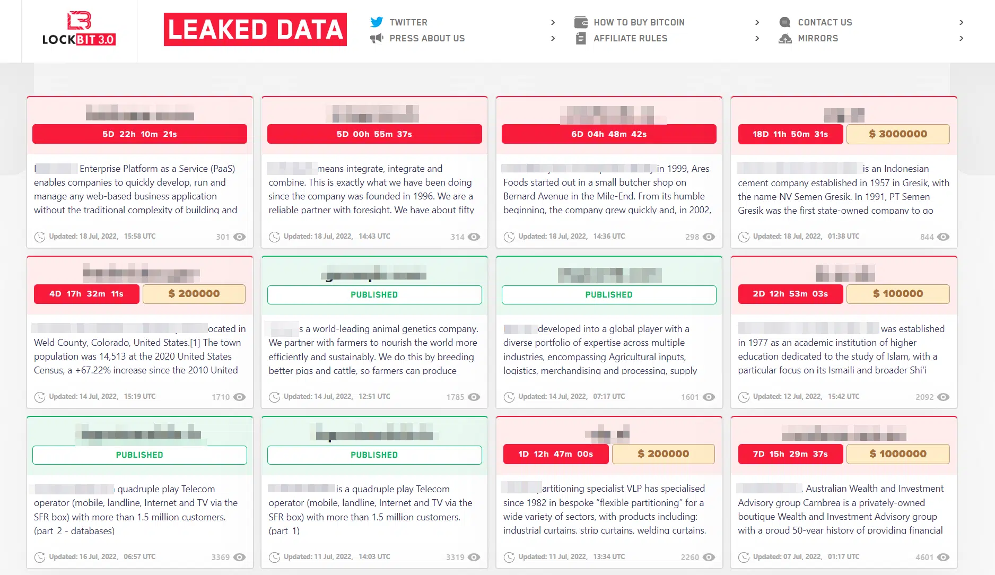Click the clock icon next to Updated 18 Jul 15:58
This screenshot has width=995, height=575.
[40, 237]
